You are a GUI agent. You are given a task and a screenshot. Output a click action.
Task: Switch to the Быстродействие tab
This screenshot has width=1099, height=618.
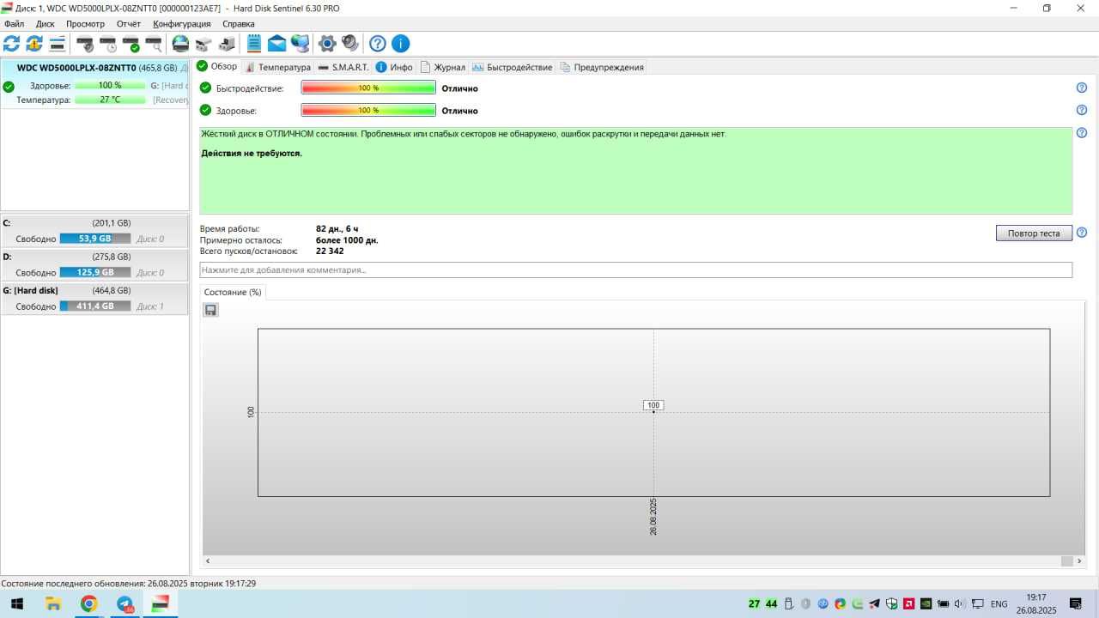pos(512,67)
